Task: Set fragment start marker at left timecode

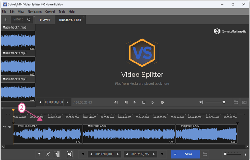Action: coord(83,154)
